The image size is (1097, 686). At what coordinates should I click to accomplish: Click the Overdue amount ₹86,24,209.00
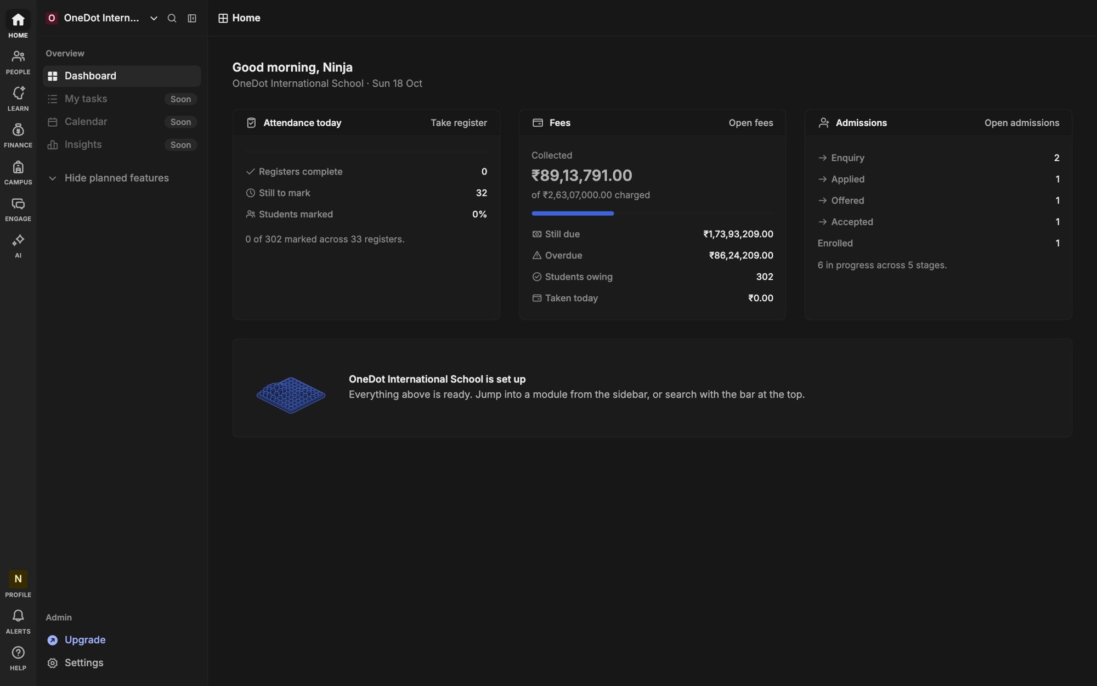coord(741,256)
